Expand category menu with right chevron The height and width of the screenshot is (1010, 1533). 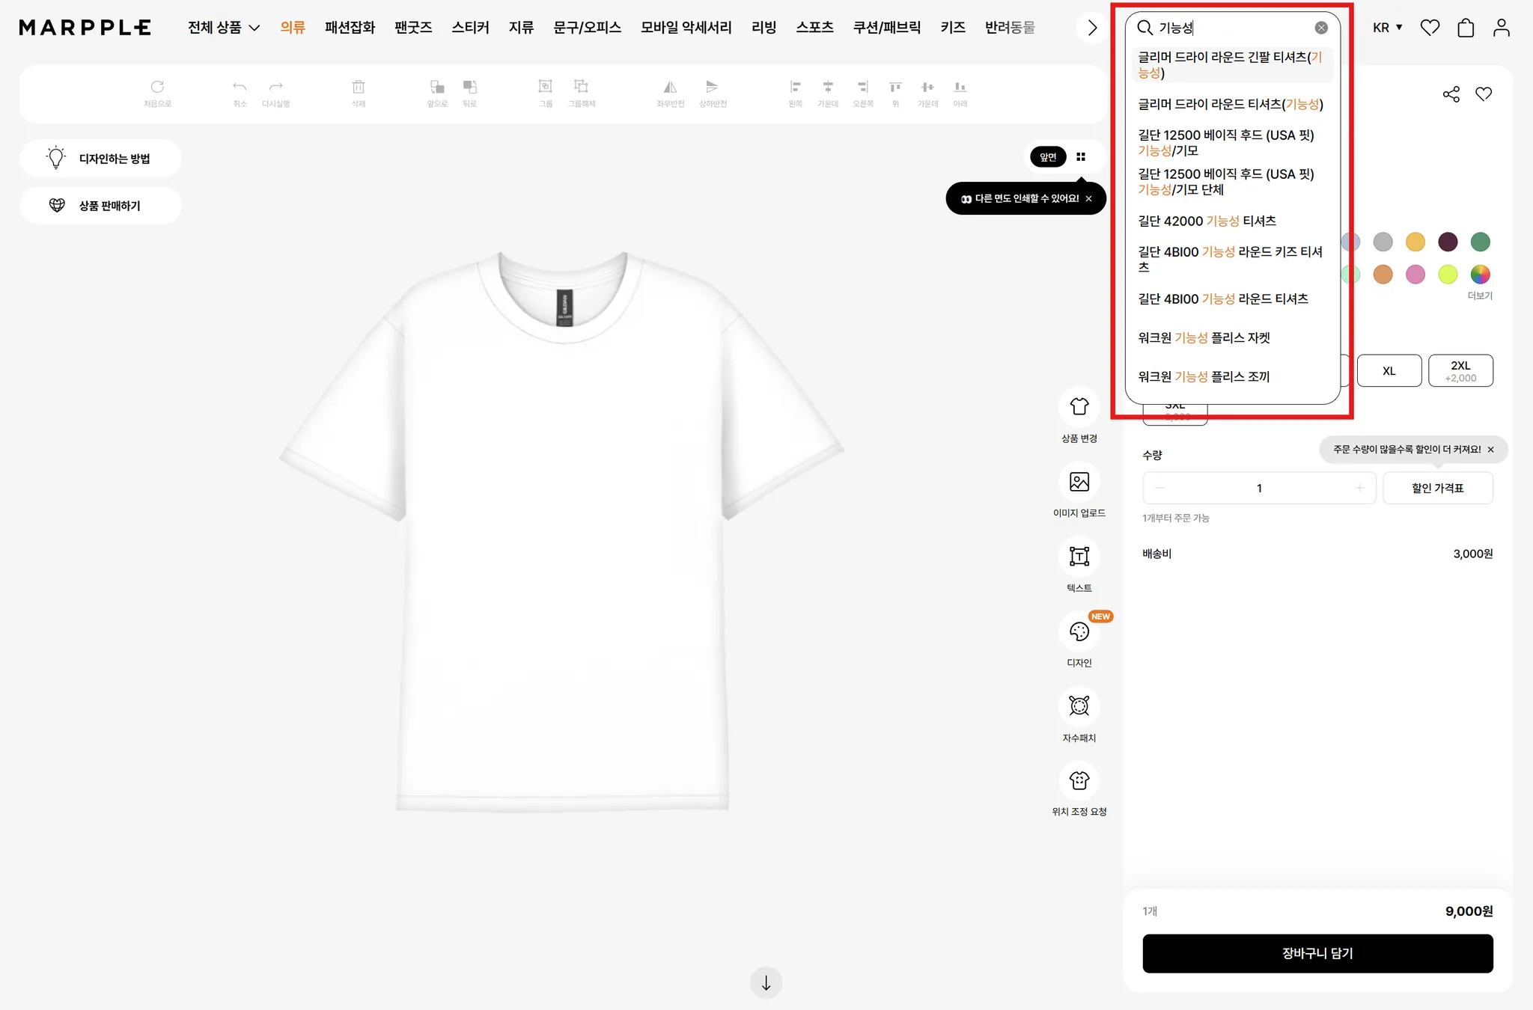tap(1092, 28)
